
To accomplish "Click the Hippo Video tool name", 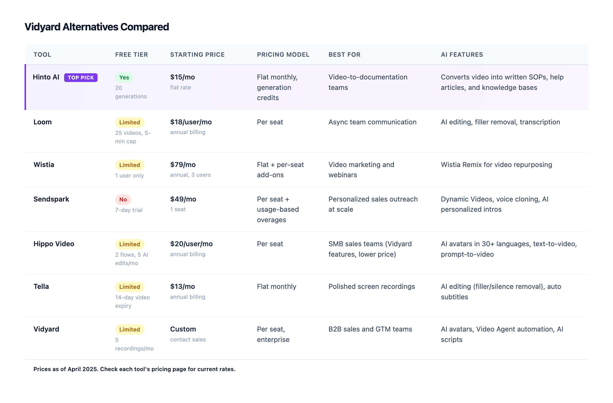I will coord(54,244).
